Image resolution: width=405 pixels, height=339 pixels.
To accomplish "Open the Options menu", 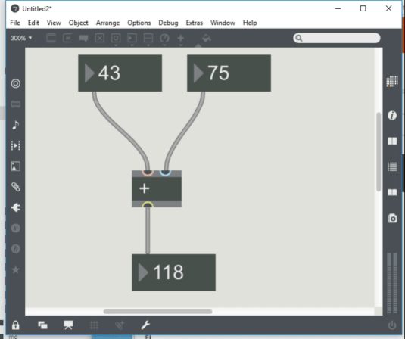I will [x=139, y=23].
